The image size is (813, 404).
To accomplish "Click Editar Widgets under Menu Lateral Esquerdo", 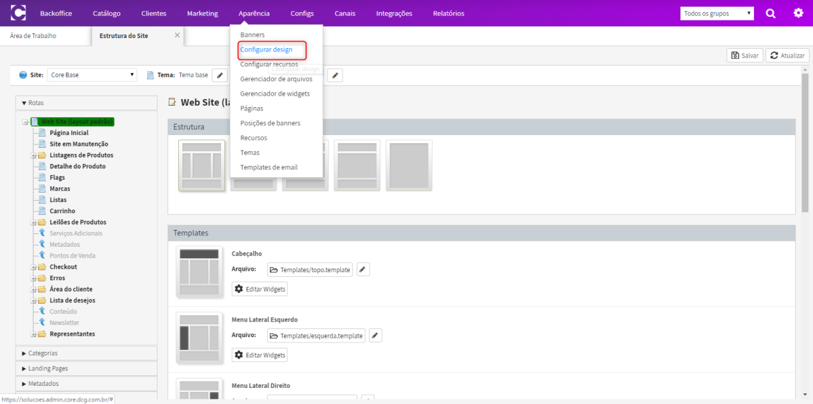I will tap(260, 355).
